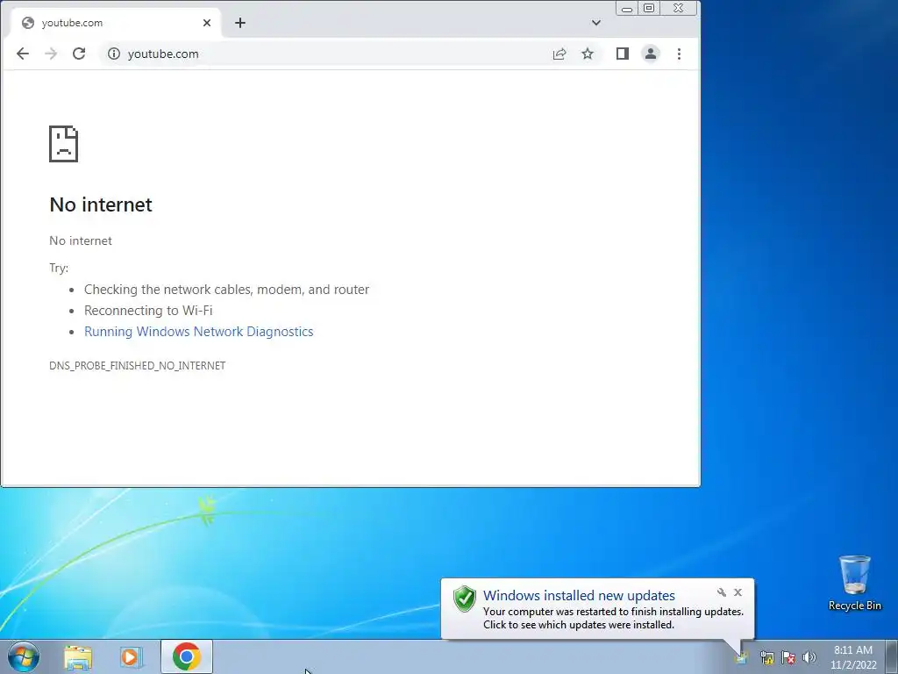Click the Windows Update tray icon
The width and height of the screenshot is (898, 674).
(x=742, y=657)
